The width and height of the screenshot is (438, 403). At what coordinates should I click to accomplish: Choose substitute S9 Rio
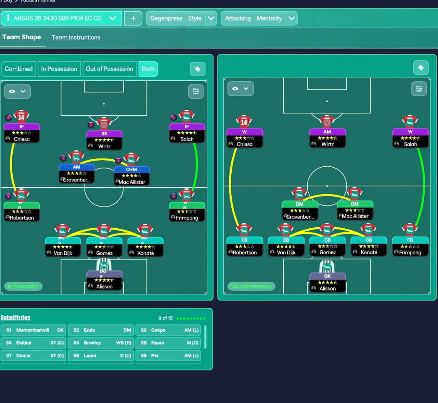[168, 356]
